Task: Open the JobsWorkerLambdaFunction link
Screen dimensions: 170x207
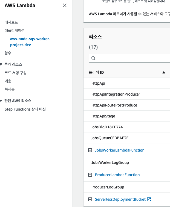Action: [120, 150]
